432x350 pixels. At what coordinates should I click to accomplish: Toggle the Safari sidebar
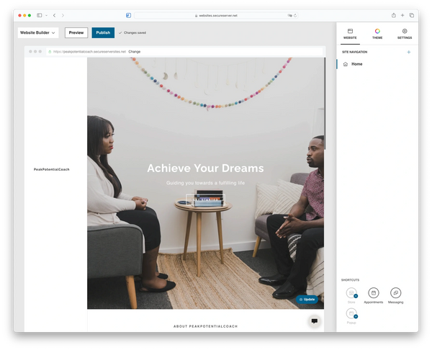tap(40, 15)
